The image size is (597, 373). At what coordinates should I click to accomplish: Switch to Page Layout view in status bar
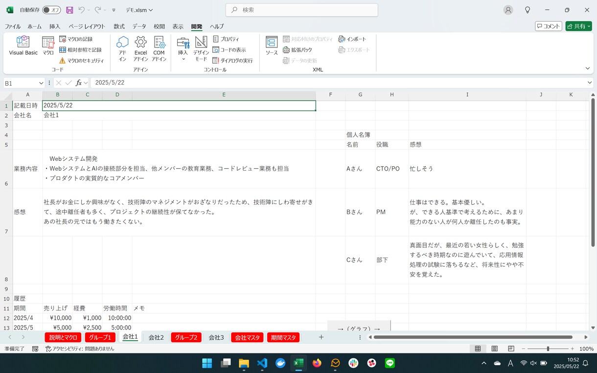[x=494, y=349]
